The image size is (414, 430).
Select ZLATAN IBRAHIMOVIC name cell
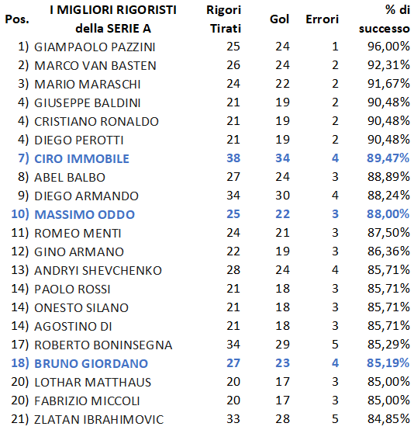click(x=99, y=420)
